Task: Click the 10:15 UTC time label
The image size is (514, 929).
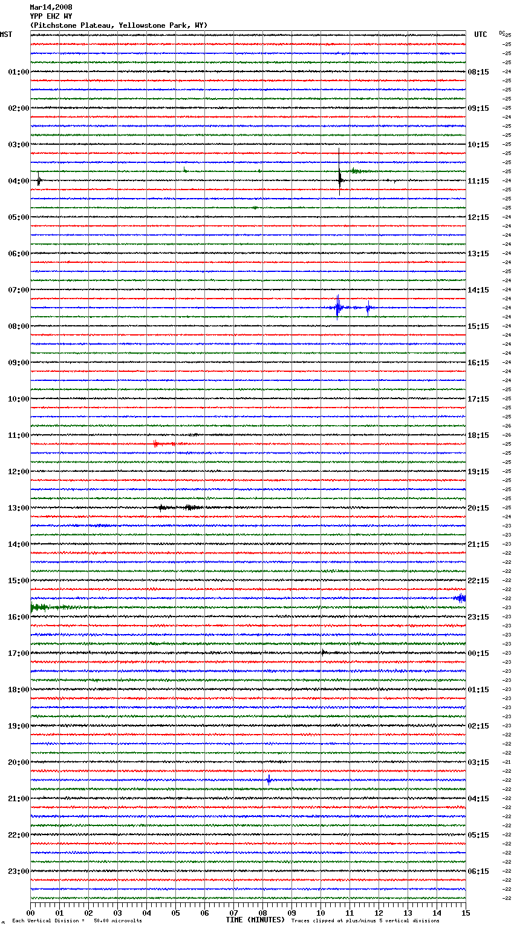Action: coord(478,145)
